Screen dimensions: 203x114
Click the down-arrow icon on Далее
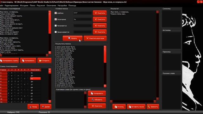(43, 107)
